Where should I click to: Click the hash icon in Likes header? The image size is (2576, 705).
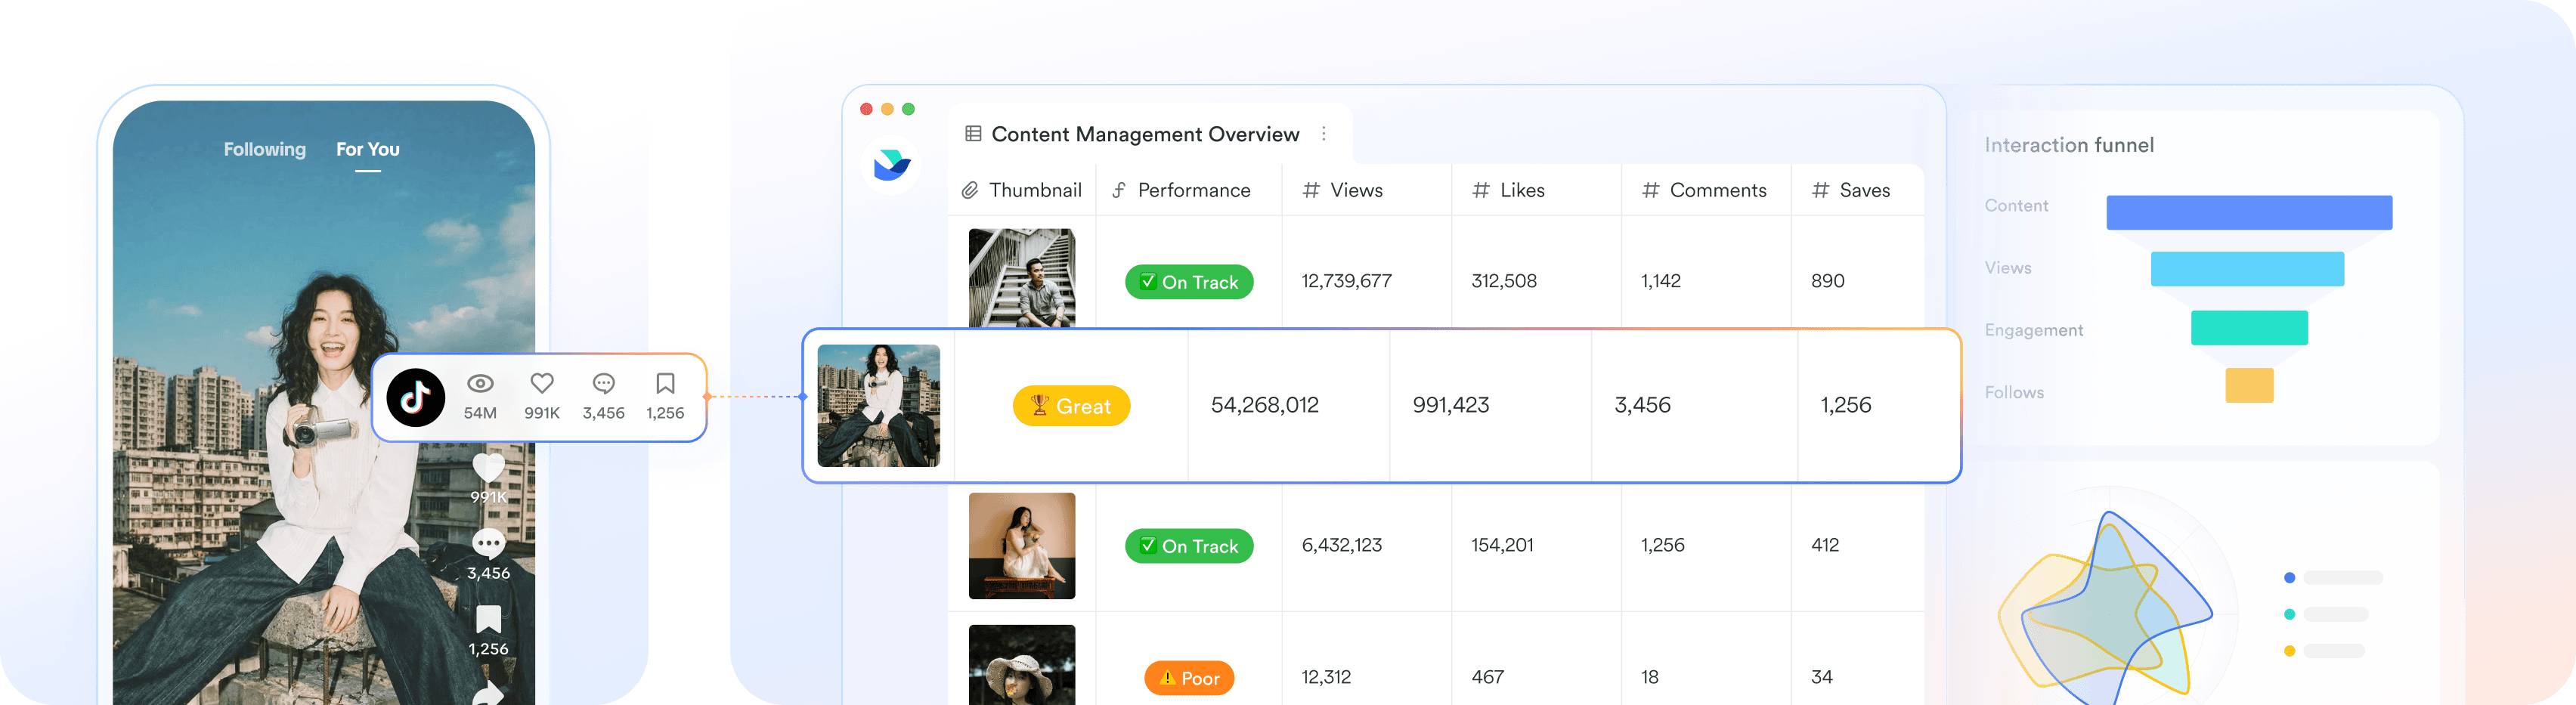pyautogui.click(x=1481, y=190)
